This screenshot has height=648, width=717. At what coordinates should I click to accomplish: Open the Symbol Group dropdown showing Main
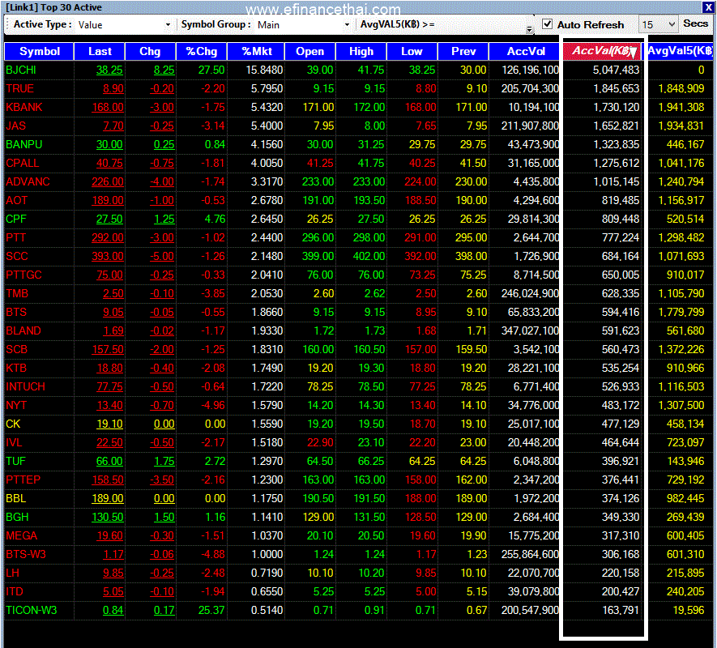tap(304, 24)
